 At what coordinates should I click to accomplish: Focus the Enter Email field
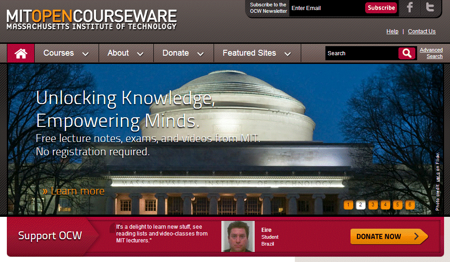pyautogui.click(x=327, y=8)
